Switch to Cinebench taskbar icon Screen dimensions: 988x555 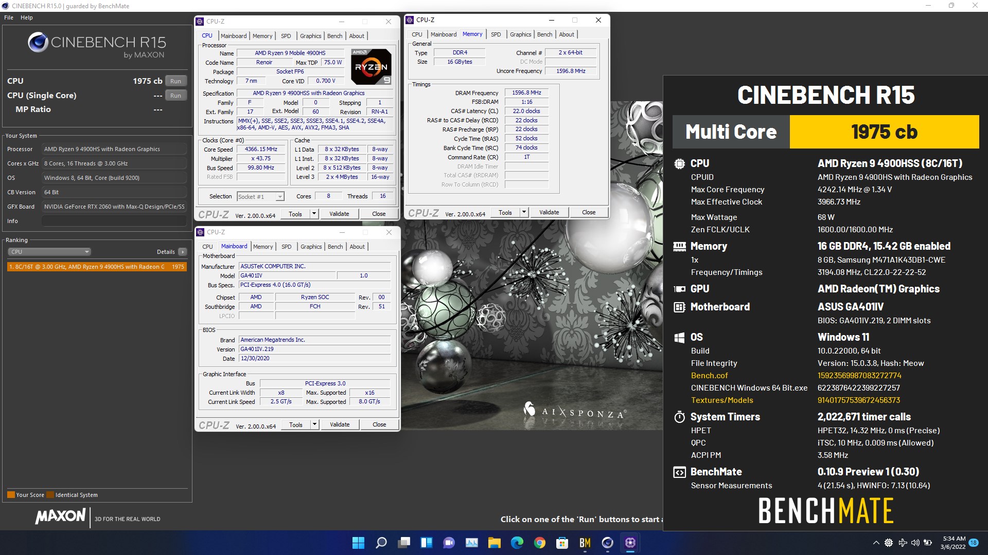608,543
